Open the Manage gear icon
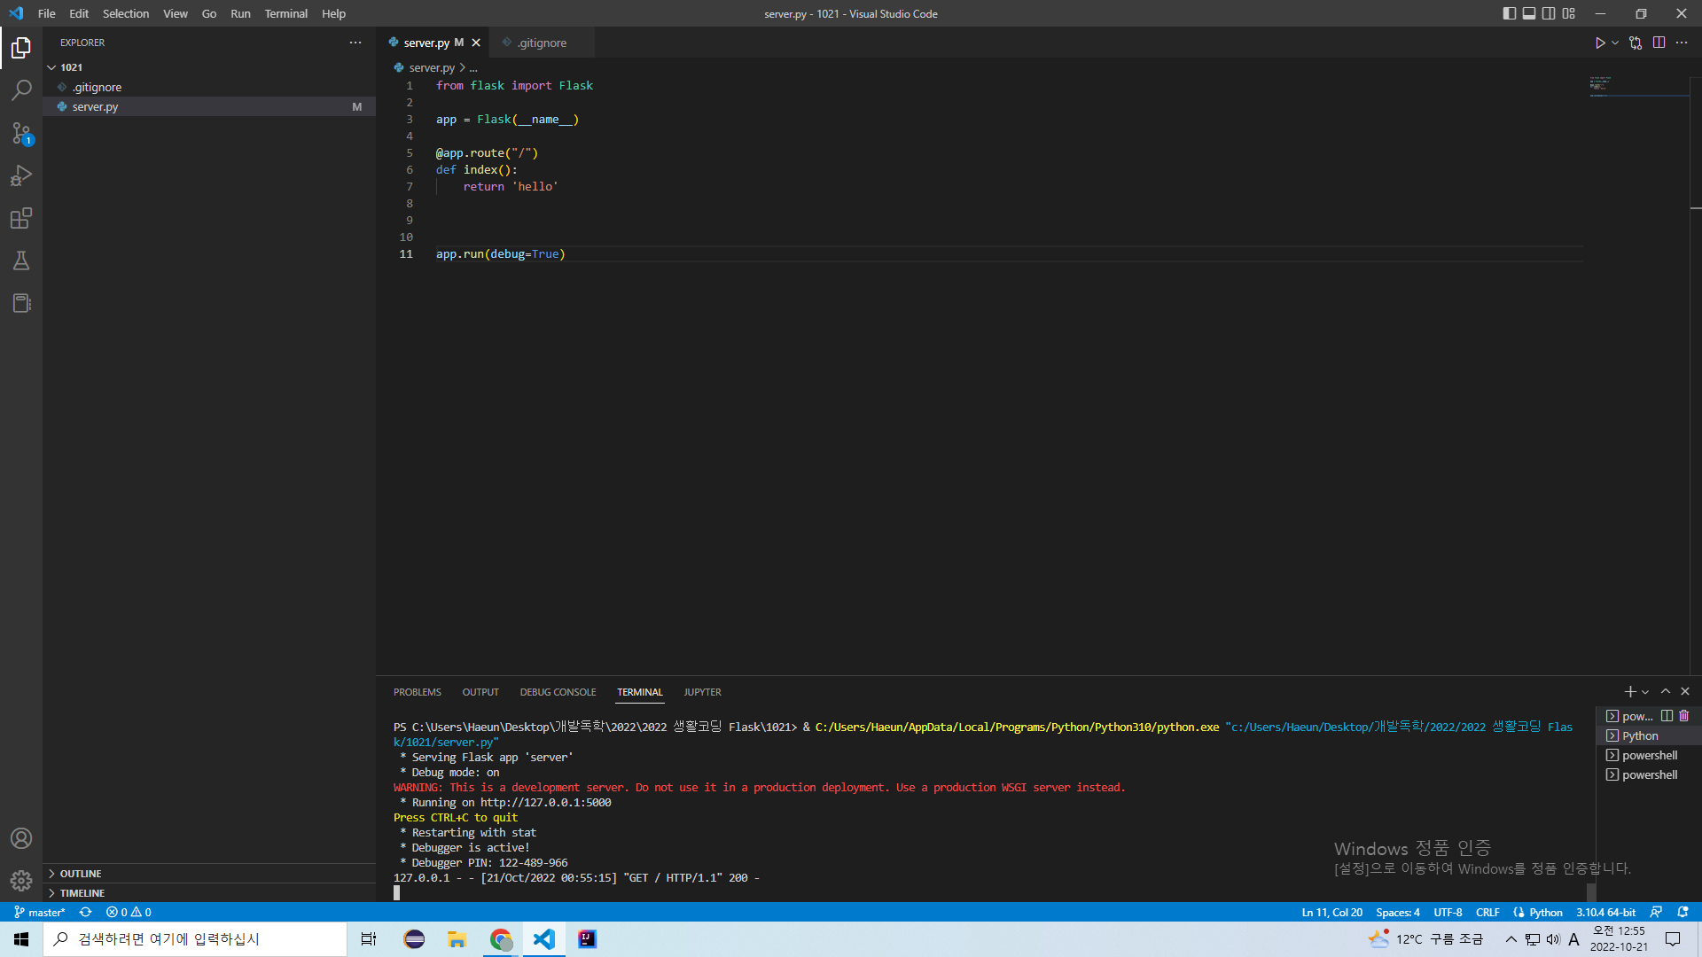1702x957 pixels. pyautogui.click(x=21, y=880)
